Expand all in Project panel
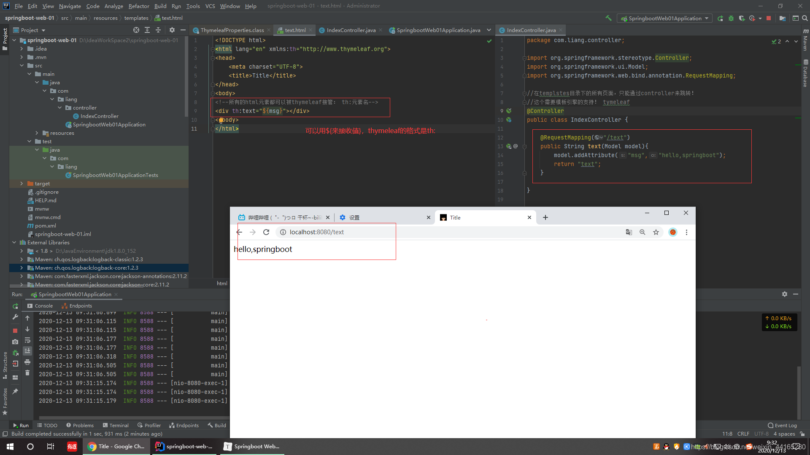Screen dimensions: 810x455 pyautogui.click(x=147, y=30)
